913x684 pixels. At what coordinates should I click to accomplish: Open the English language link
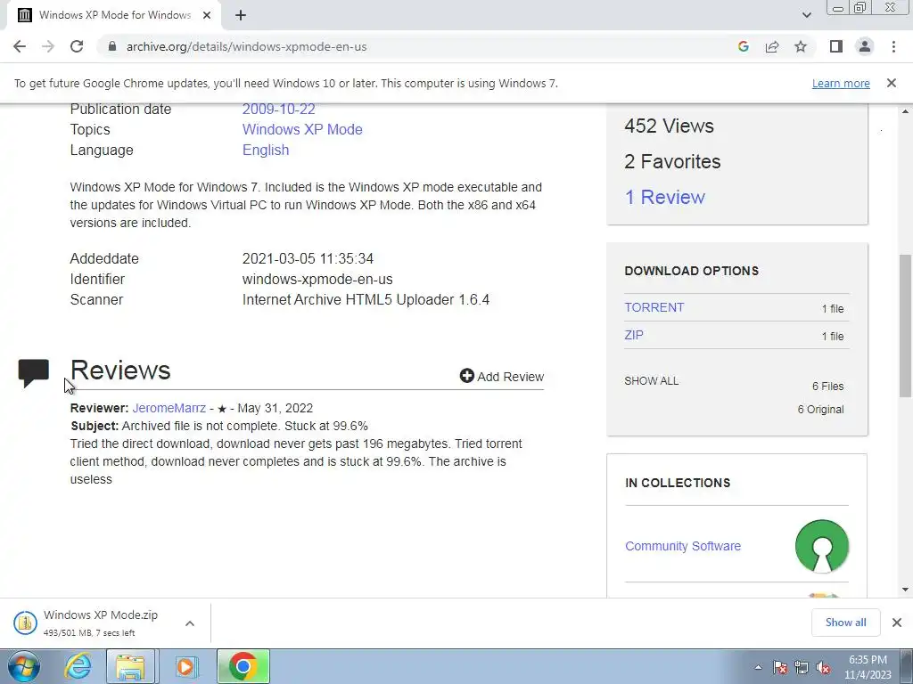pos(266,150)
